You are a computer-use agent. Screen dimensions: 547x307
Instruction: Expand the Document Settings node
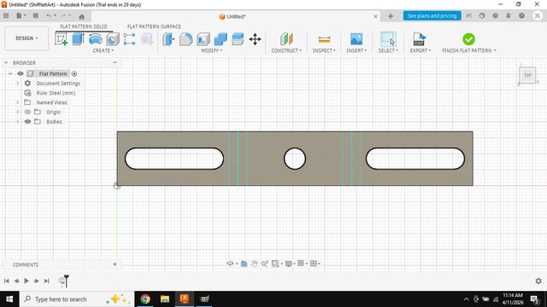(17, 84)
